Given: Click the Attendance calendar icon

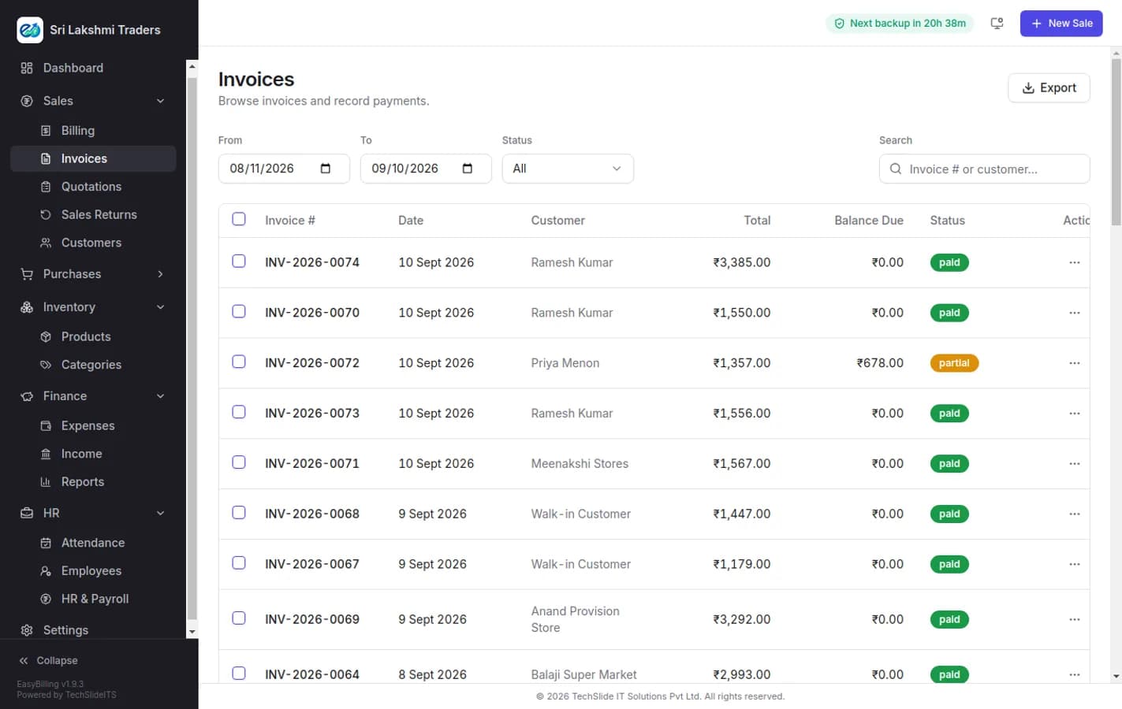Looking at the screenshot, I should coord(46,543).
